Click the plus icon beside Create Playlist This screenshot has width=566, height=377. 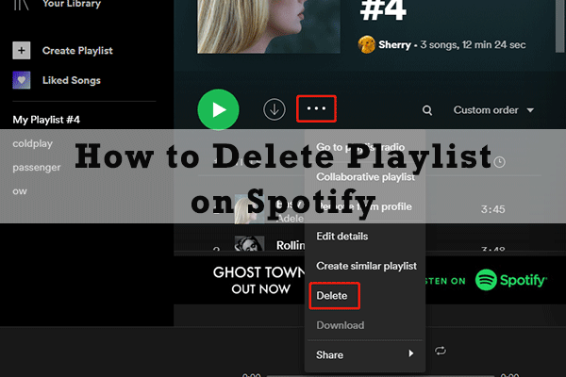[x=23, y=50]
